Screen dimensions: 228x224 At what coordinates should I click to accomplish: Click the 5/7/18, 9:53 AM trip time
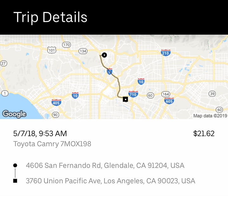coord(40,134)
